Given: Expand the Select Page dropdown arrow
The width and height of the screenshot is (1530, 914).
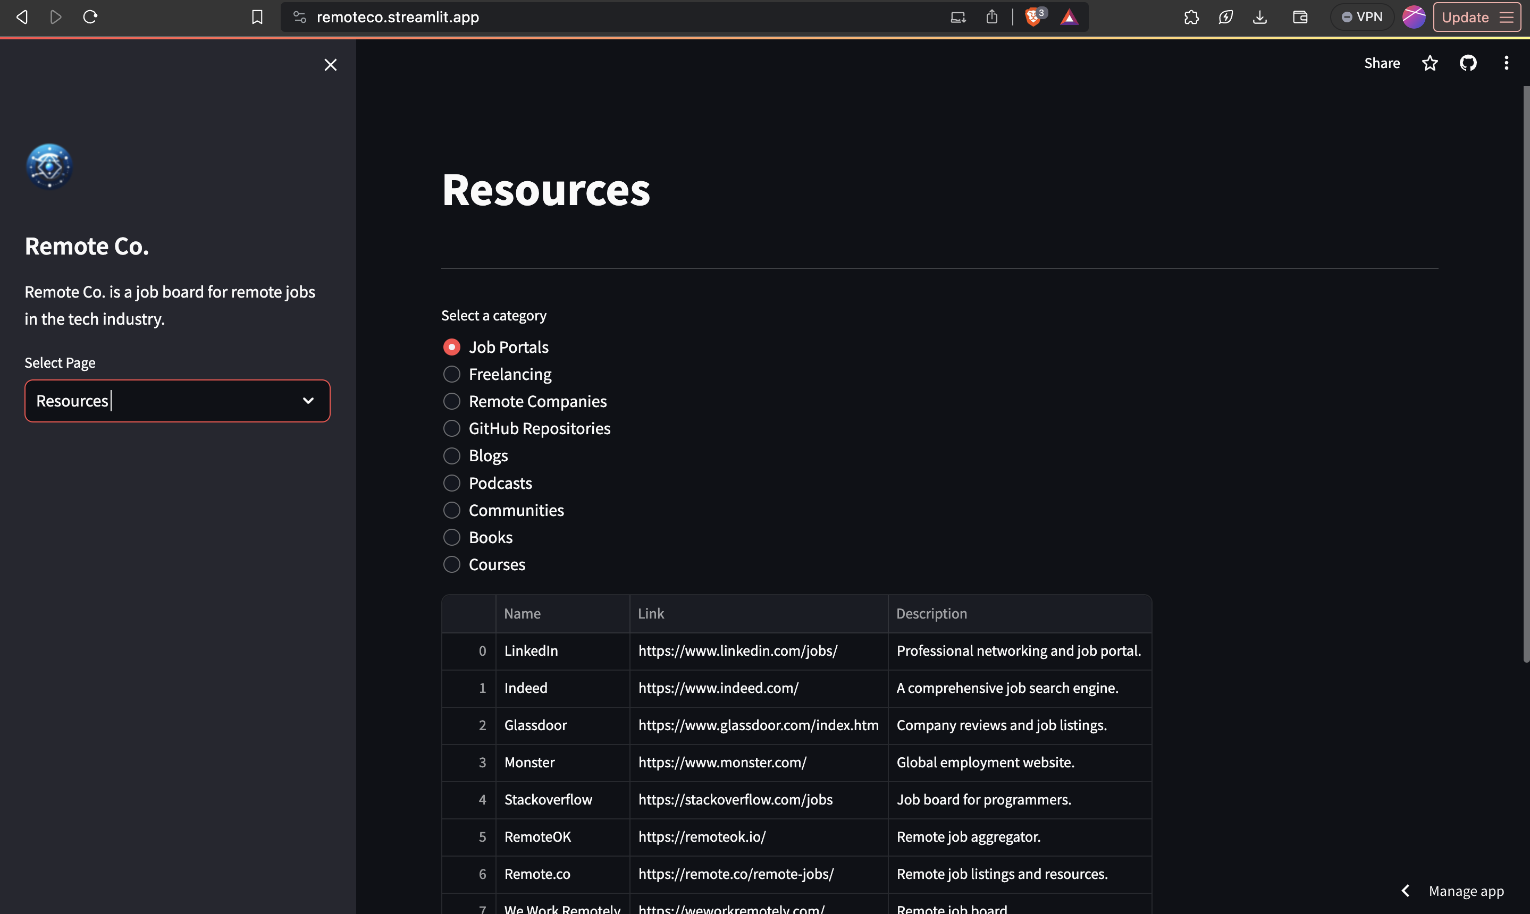Looking at the screenshot, I should [x=308, y=401].
